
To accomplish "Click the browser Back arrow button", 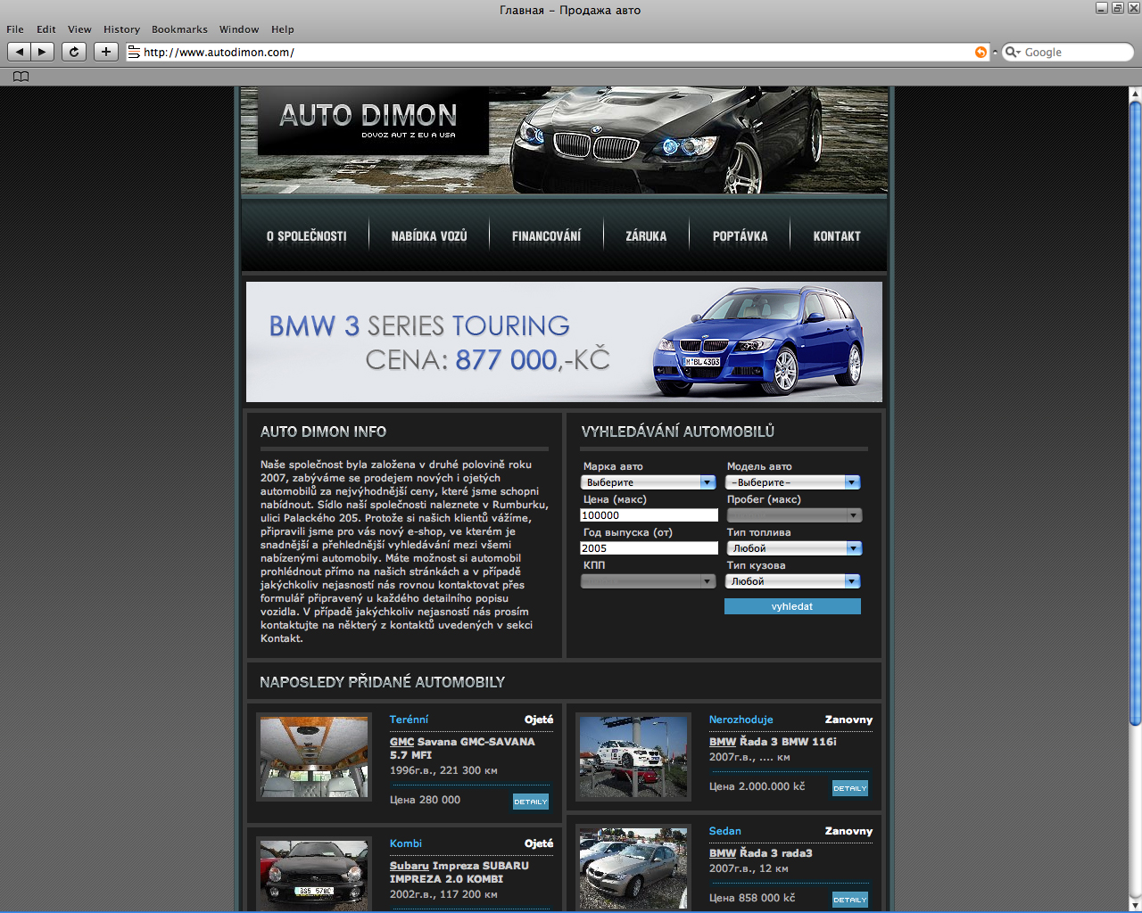I will click(x=19, y=52).
